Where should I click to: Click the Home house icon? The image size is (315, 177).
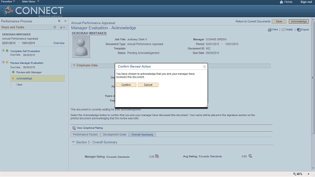281,2
